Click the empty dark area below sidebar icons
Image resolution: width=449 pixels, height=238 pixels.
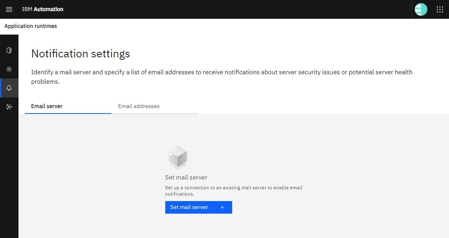9,177
